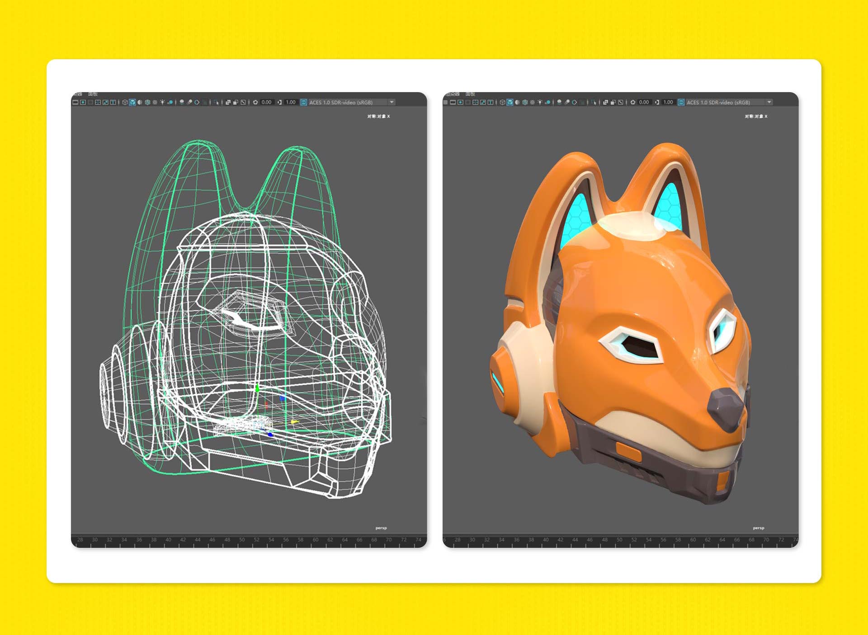The height and width of the screenshot is (635, 868).
Task: Enable safe title icon in left viewport toolbar
Action: pyautogui.click(x=113, y=102)
